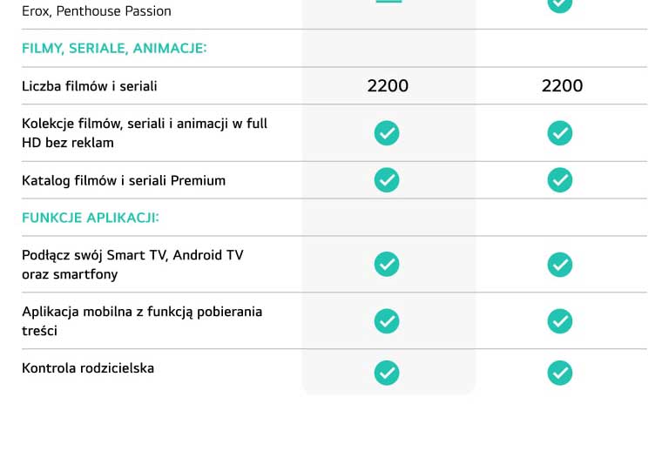Click the Liczba filmów i seriali row label
This screenshot has width=669, height=471.
(x=90, y=86)
